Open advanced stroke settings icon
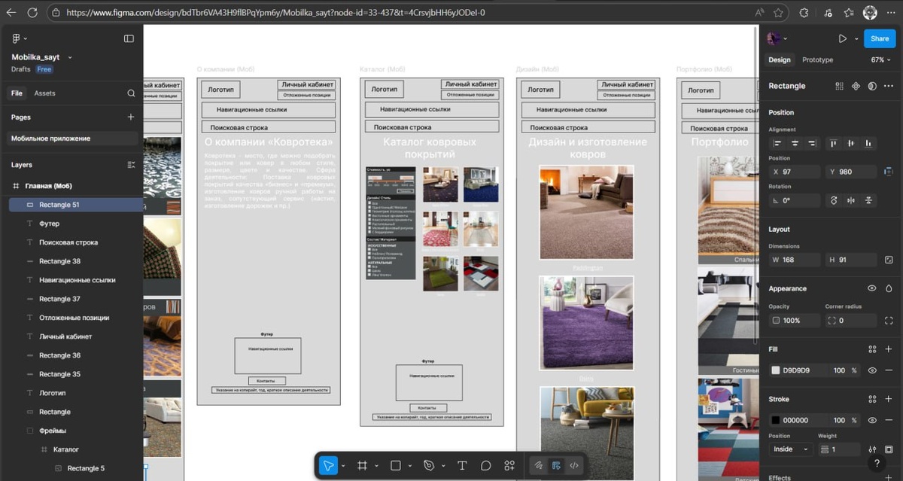The height and width of the screenshot is (481, 903). tap(872, 449)
